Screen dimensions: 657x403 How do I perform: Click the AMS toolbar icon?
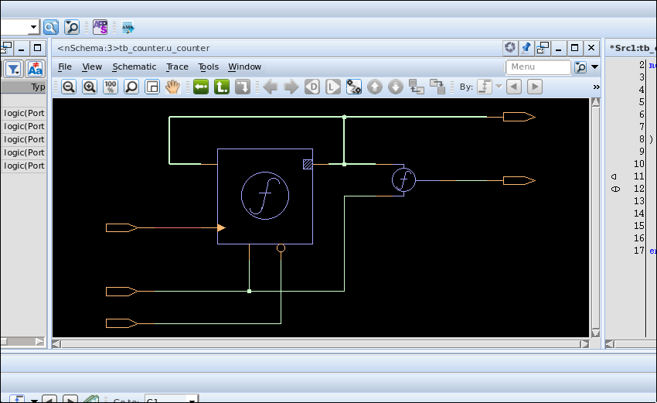[x=128, y=28]
